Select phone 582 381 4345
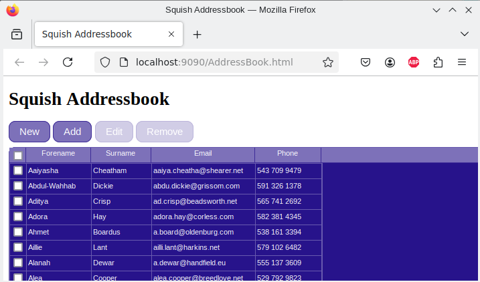This screenshot has width=480, height=282. 289,217
